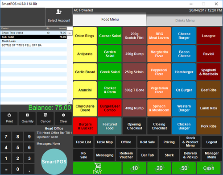Add 300g T Bone steak
This screenshot has width=223, height=175.
click(134, 90)
